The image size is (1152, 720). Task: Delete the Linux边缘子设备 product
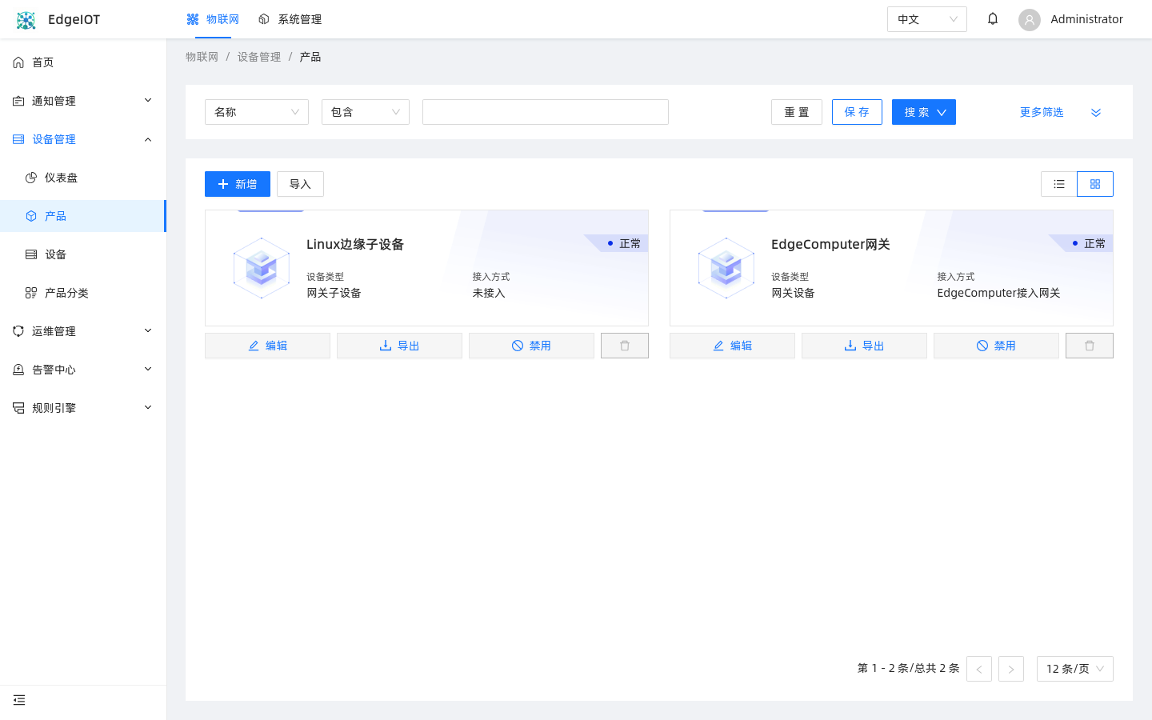click(x=625, y=346)
